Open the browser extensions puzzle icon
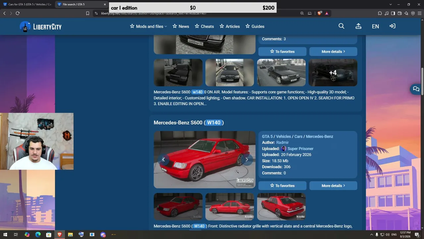The height and width of the screenshot is (239, 424). [380, 13]
